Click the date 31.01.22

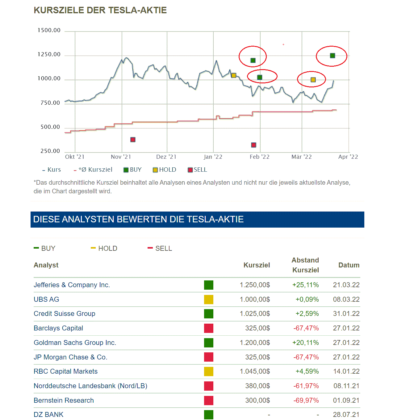(x=346, y=313)
